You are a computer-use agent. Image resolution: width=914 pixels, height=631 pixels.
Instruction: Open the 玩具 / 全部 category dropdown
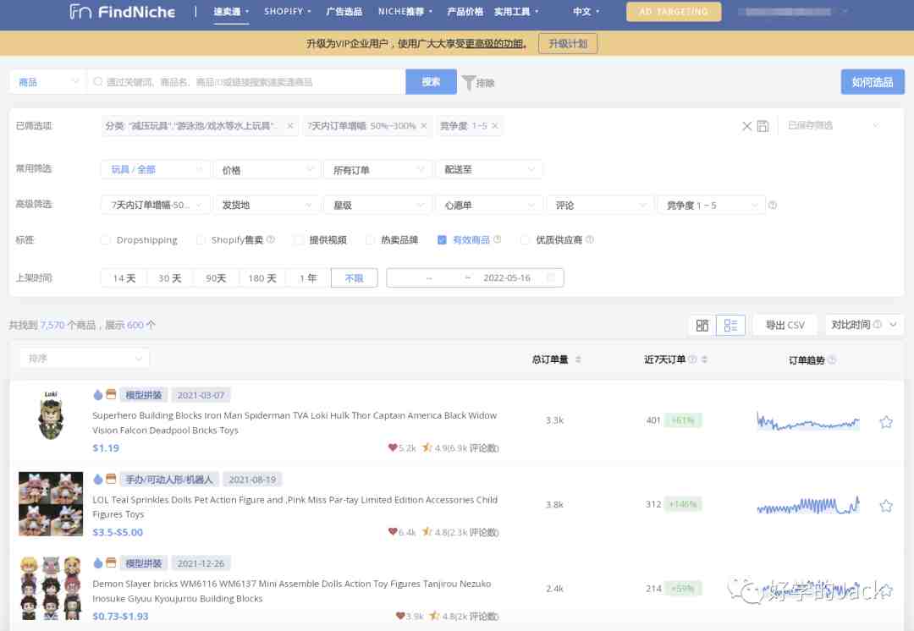point(155,169)
